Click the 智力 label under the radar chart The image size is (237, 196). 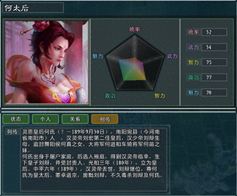159,96
